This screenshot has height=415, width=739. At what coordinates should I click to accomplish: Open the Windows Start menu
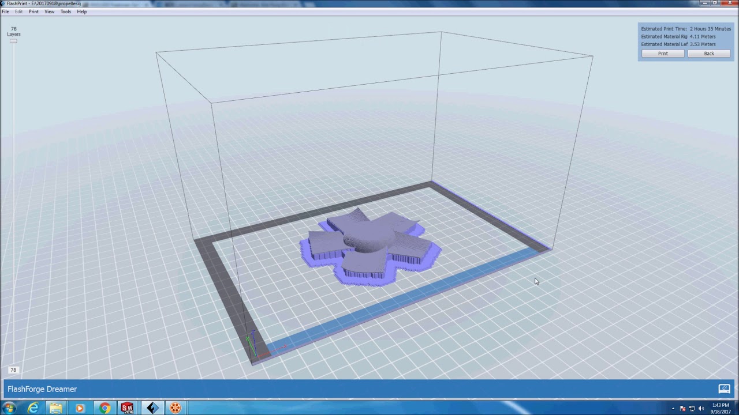point(9,408)
